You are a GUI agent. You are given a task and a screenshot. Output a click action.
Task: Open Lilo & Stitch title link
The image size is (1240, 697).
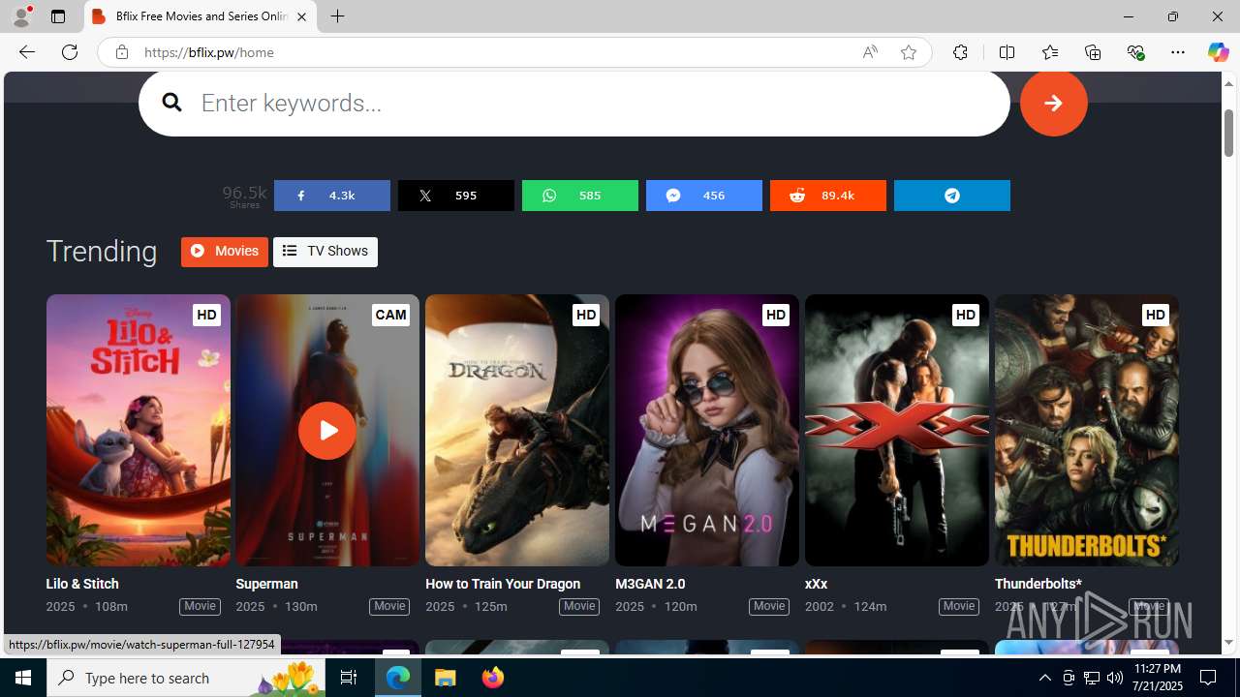click(x=82, y=584)
